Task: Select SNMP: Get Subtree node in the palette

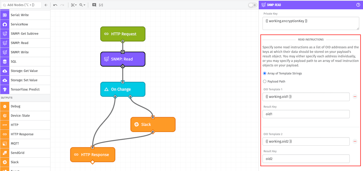Action: [x=25, y=34]
